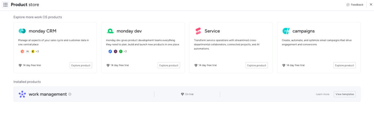This screenshot has width=374, height=136.
Task: Click the monday CRM title
Action: 42,31
